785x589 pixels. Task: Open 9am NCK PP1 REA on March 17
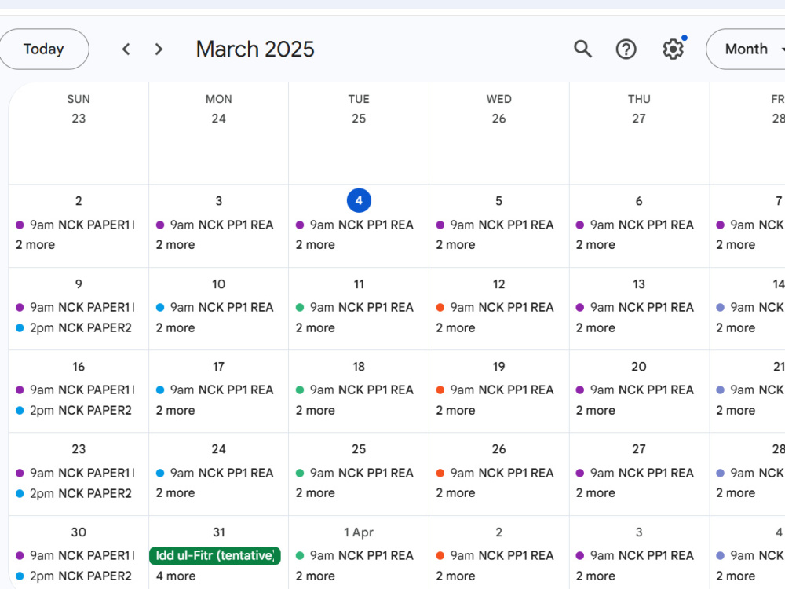click(216, 390)
